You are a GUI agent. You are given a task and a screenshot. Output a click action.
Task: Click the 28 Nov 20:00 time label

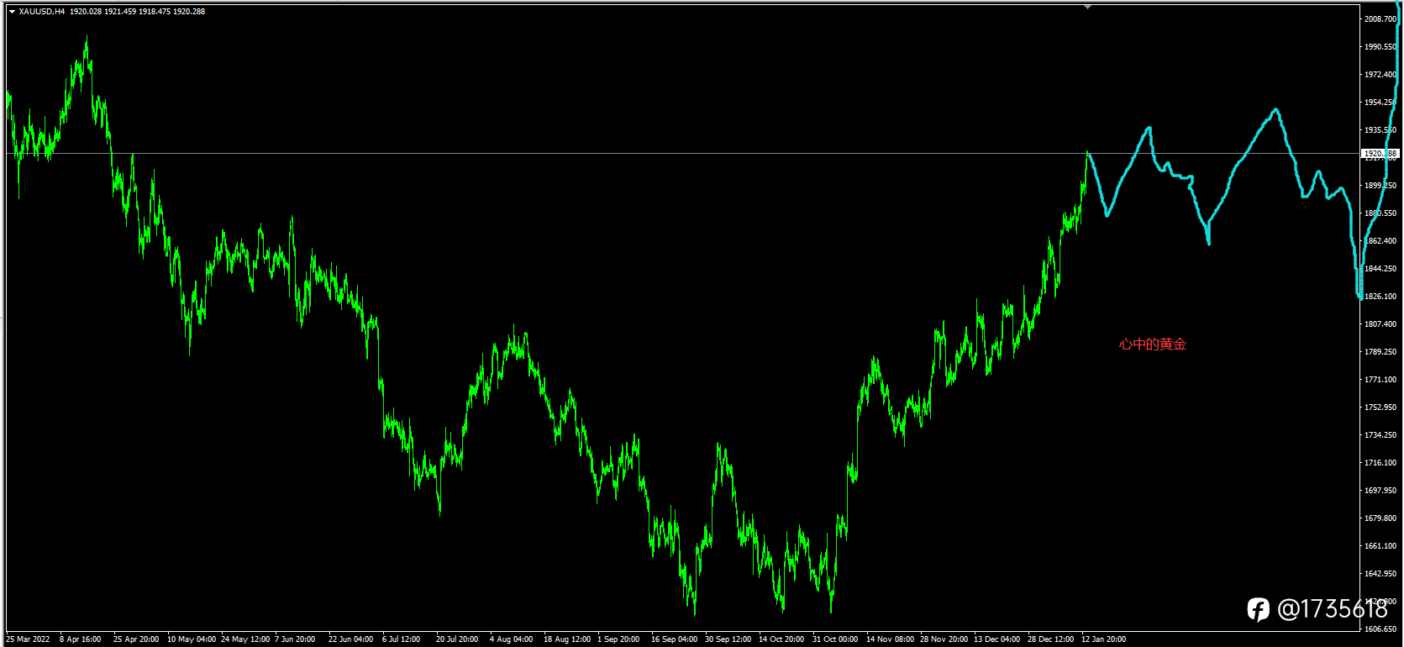[944, 639]
